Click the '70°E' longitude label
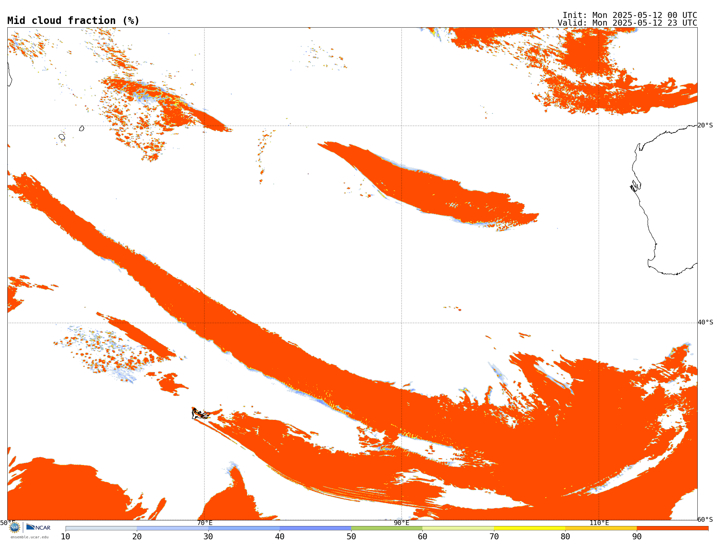Viewport: 719px width, 541px height. [x=205, y=523]
